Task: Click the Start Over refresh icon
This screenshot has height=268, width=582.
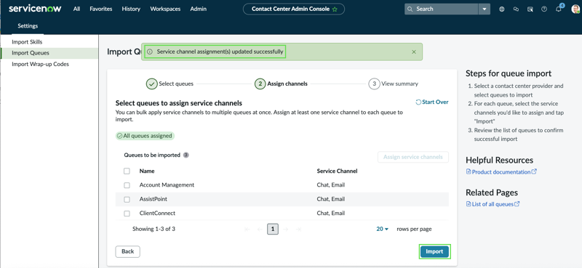Action: 418,102
